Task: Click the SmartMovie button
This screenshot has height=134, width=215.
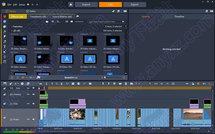Action: coord(71,78)
